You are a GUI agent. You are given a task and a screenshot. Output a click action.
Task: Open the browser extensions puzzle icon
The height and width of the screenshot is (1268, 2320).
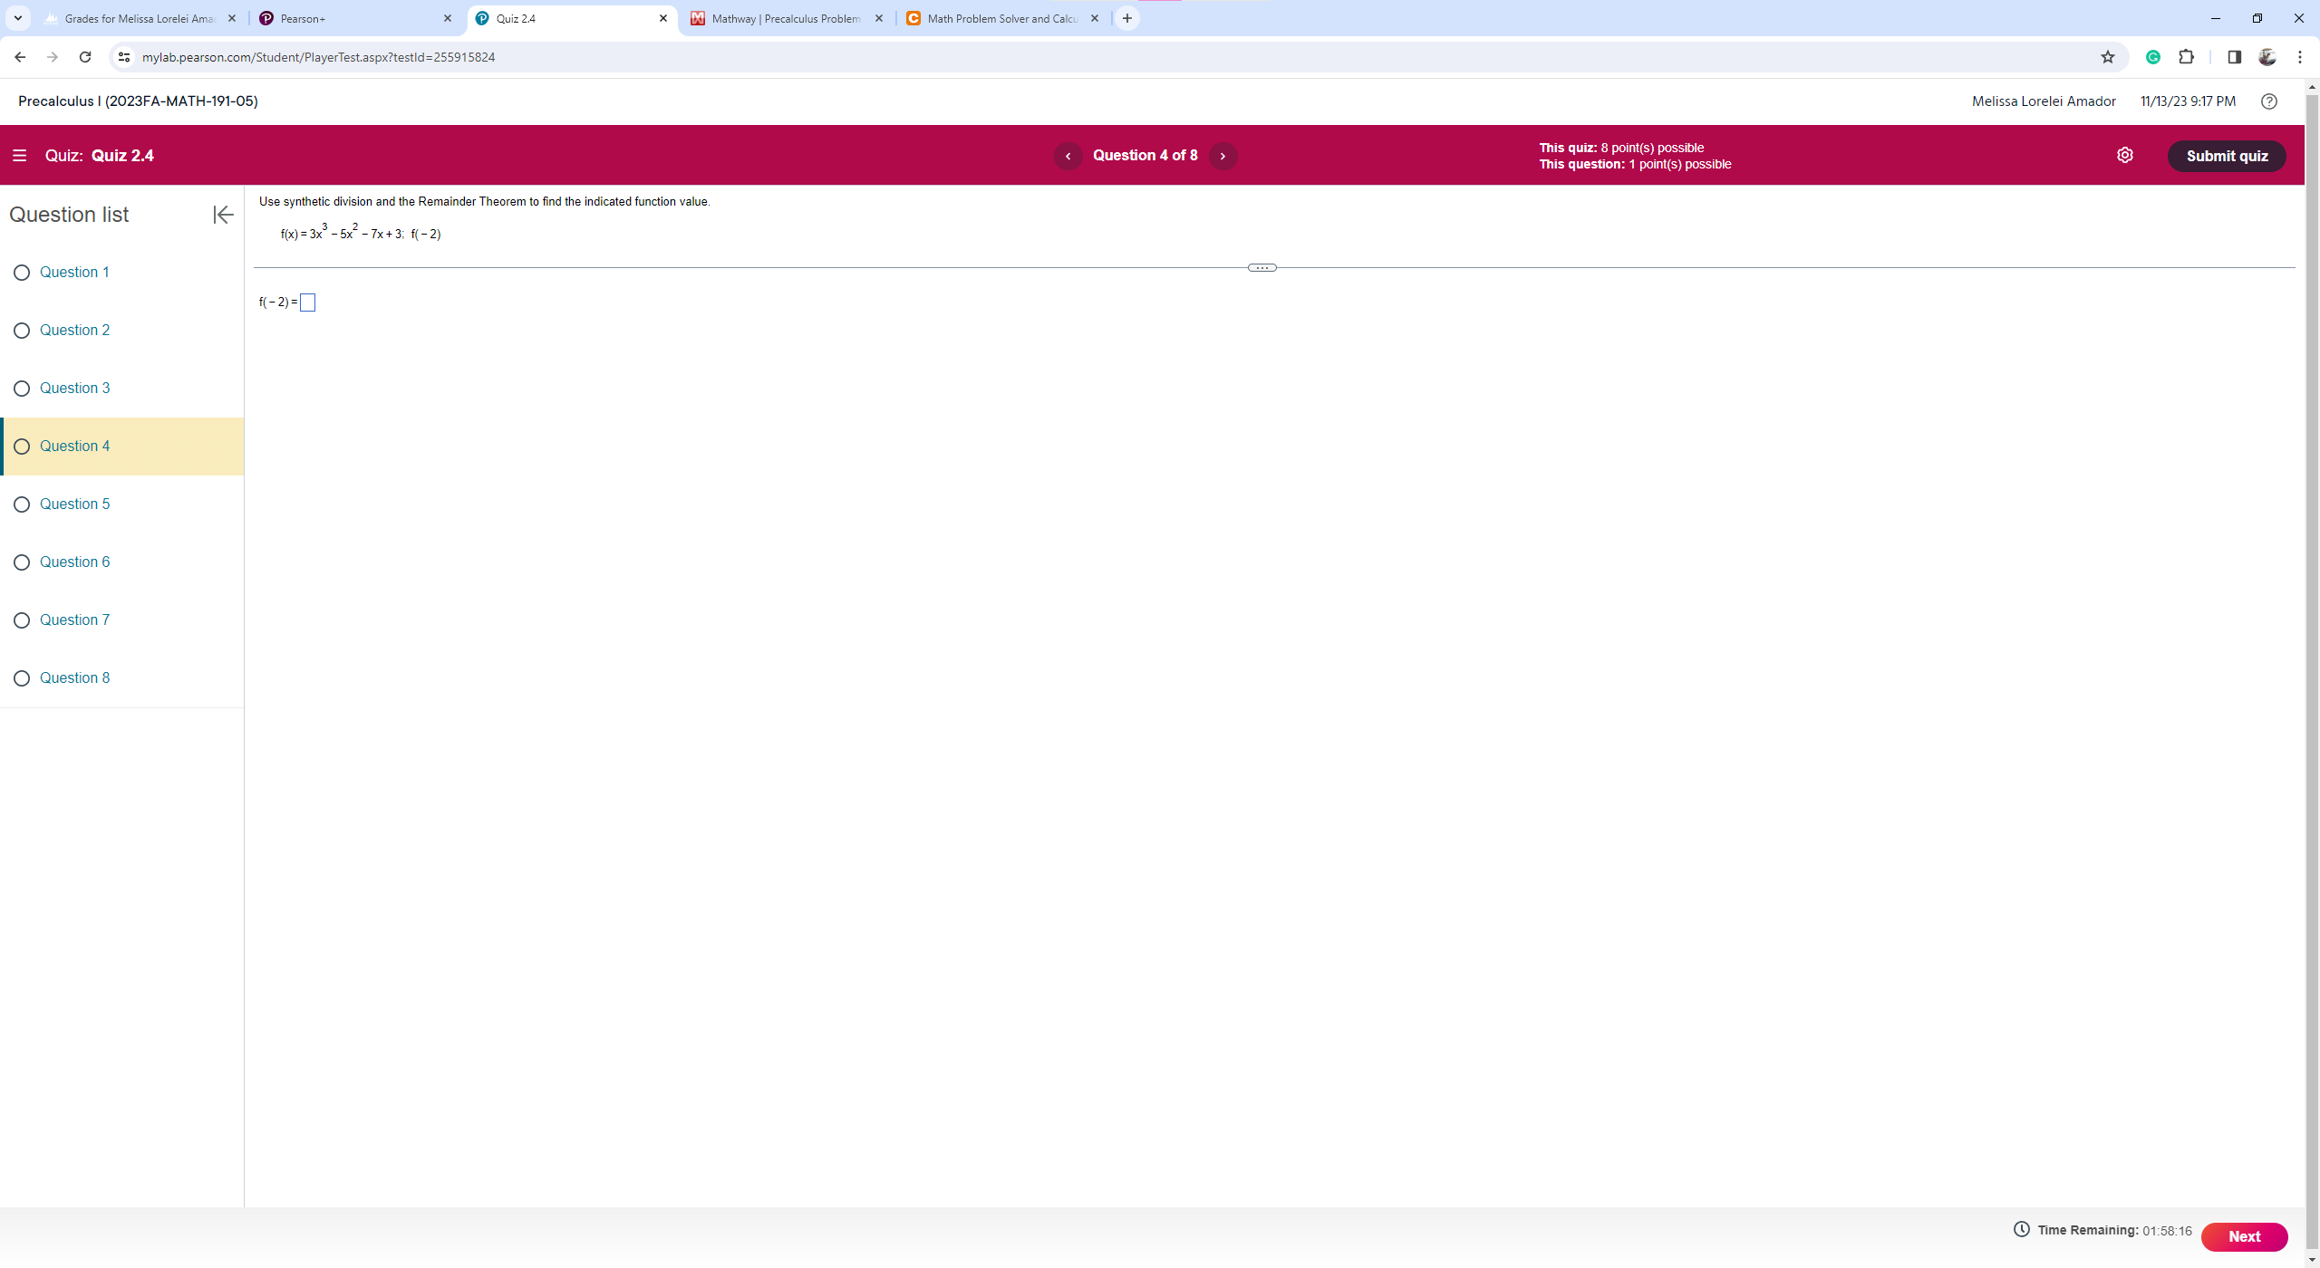[2186, 57]
